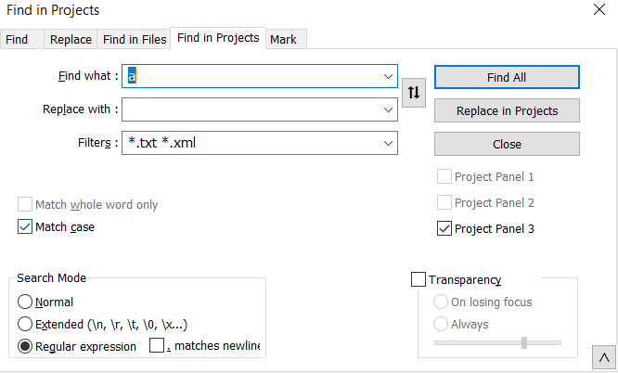Choose Extended search mode
The height and width of the screenshot is (373, 618).
click(x=25, y=324)
